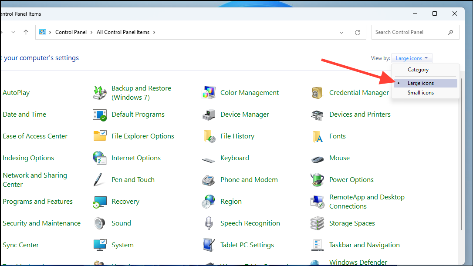Click the Control Panel address bar icon
Image resolution: width=473 pixels, height=266 pixels.
(43, 32)
